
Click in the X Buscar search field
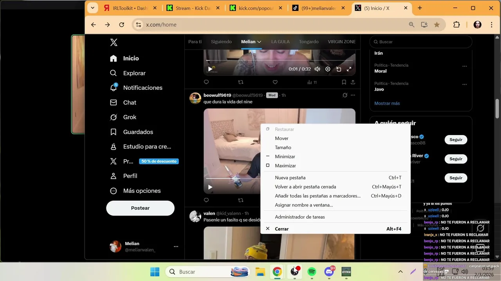pyautogui.click(x=421, y=42)
